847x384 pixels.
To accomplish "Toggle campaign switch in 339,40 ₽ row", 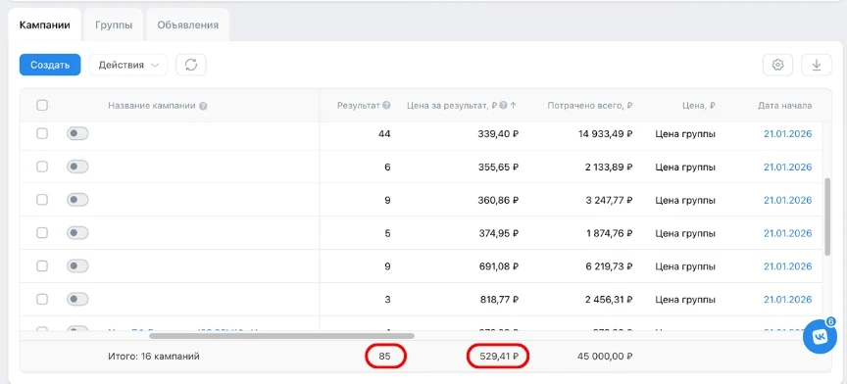I will [77, 133].
